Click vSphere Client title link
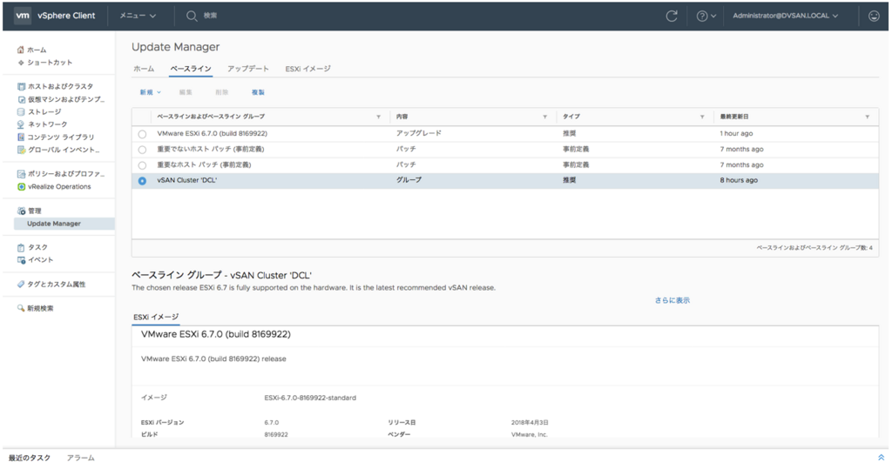892x469 pixels. (66, 16)
